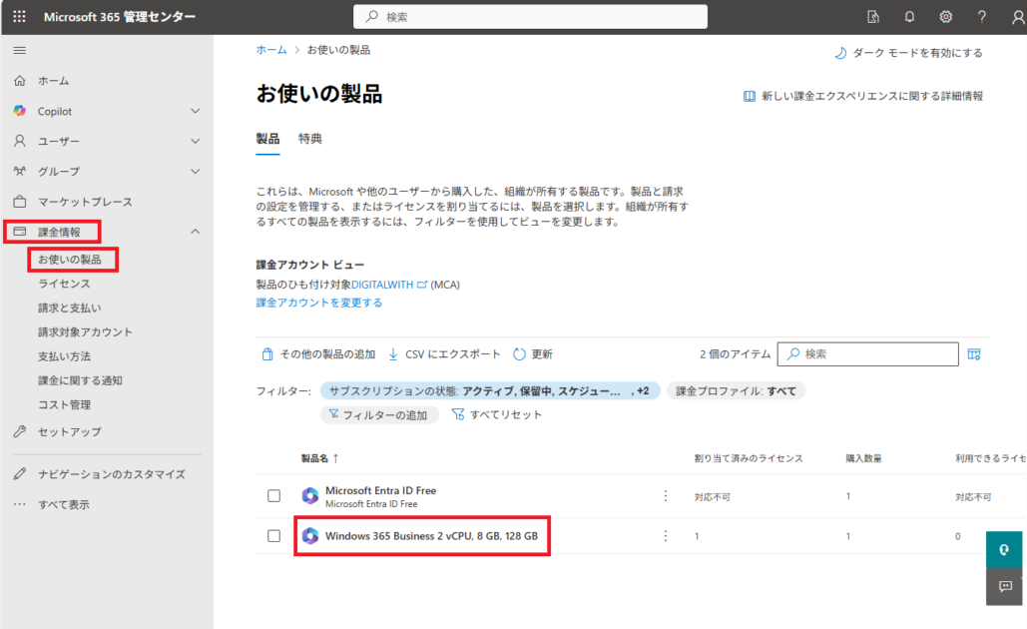Open the 課金プロファイル: すべて filter pill
The width and height of the screenshot is (1027, 629).
pos(737,391)
